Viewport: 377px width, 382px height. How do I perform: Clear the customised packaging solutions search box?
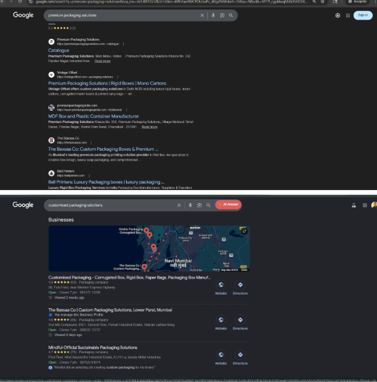pos(179,205)
